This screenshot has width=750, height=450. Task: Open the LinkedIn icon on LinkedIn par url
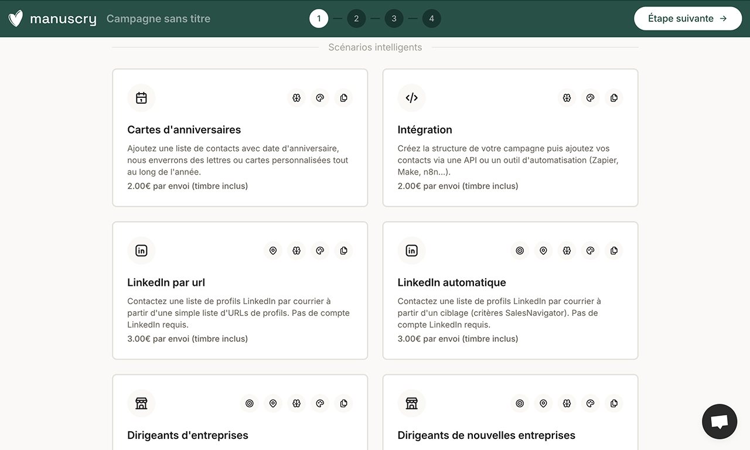141,250
